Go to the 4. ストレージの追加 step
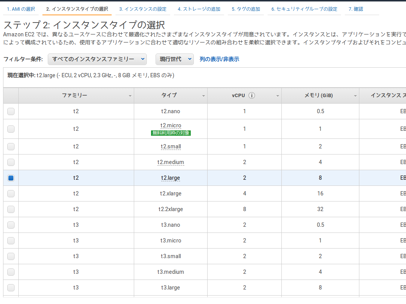 click(199, 8)
